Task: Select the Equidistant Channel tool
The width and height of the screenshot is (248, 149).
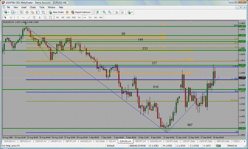Action: [x=50, y=17]
